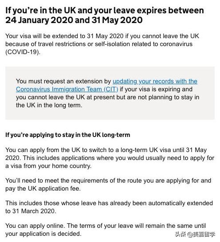220x242 pixels.
Task: Click the 'to 31 March 2020.' line
Action: [31, 211]
